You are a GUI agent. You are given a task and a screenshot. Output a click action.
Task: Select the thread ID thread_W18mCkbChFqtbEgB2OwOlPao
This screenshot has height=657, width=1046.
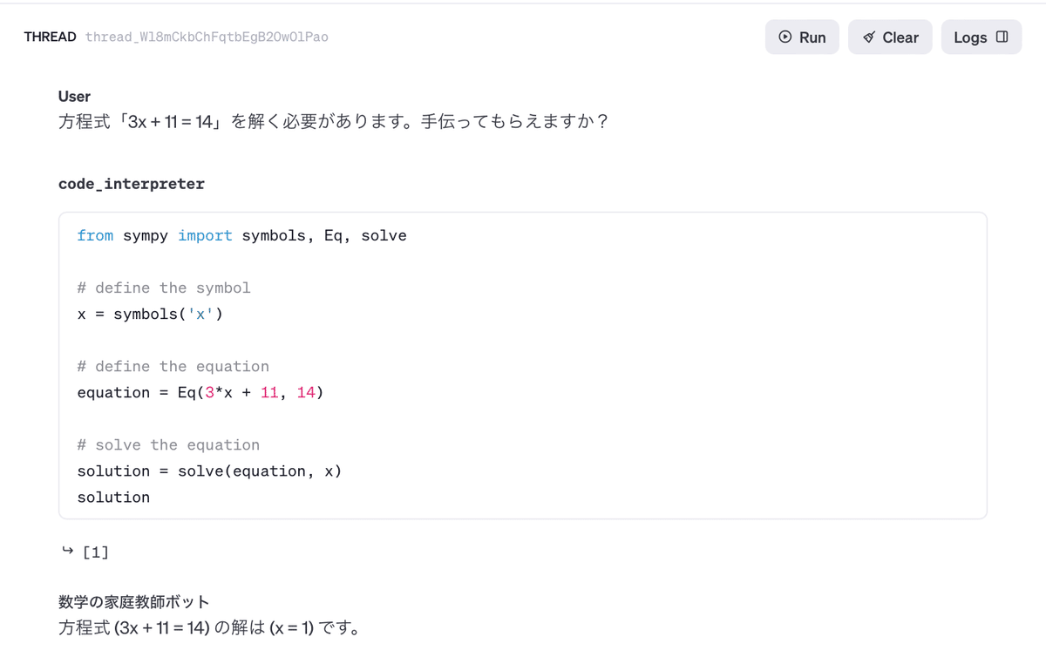point(207,37)
